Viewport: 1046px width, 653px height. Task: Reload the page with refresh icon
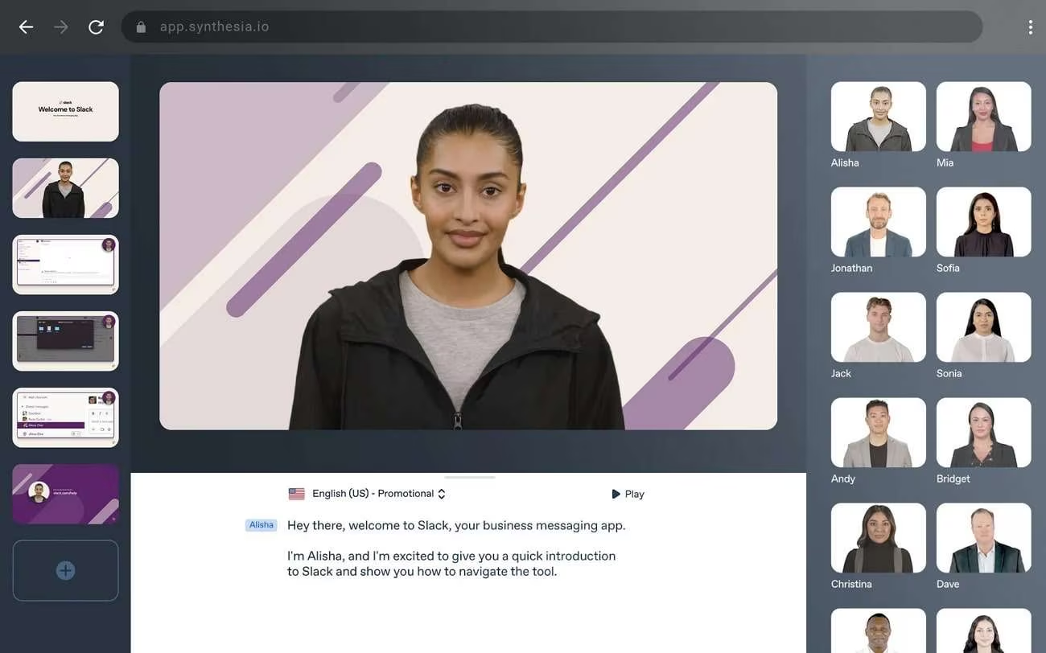point(96,27)
